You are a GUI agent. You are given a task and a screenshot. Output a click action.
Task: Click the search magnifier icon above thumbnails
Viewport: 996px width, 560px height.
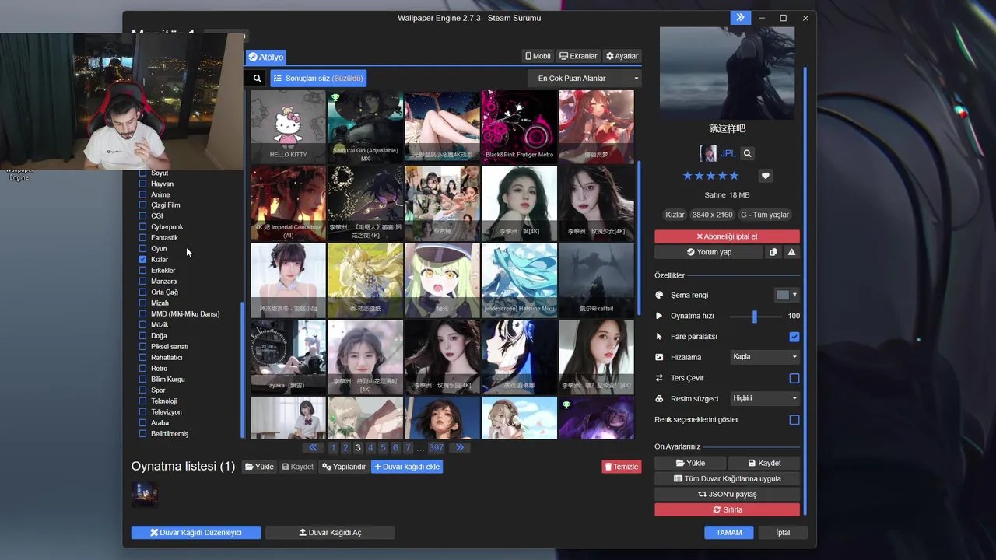[257, 79]
